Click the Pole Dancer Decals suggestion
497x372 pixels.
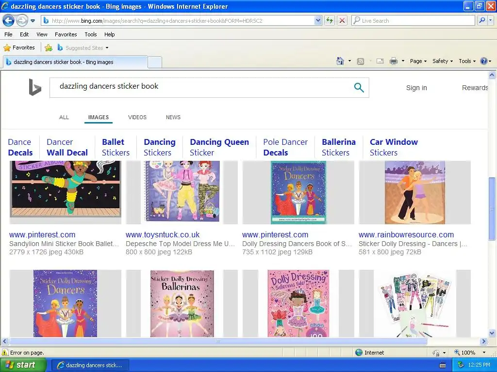[285, 147]
